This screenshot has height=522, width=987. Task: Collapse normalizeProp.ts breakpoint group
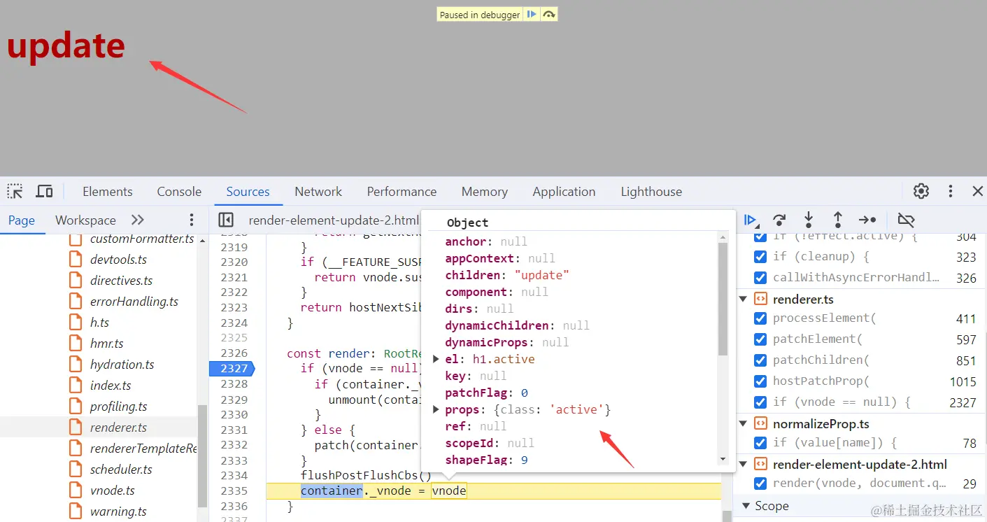point(743,423)
